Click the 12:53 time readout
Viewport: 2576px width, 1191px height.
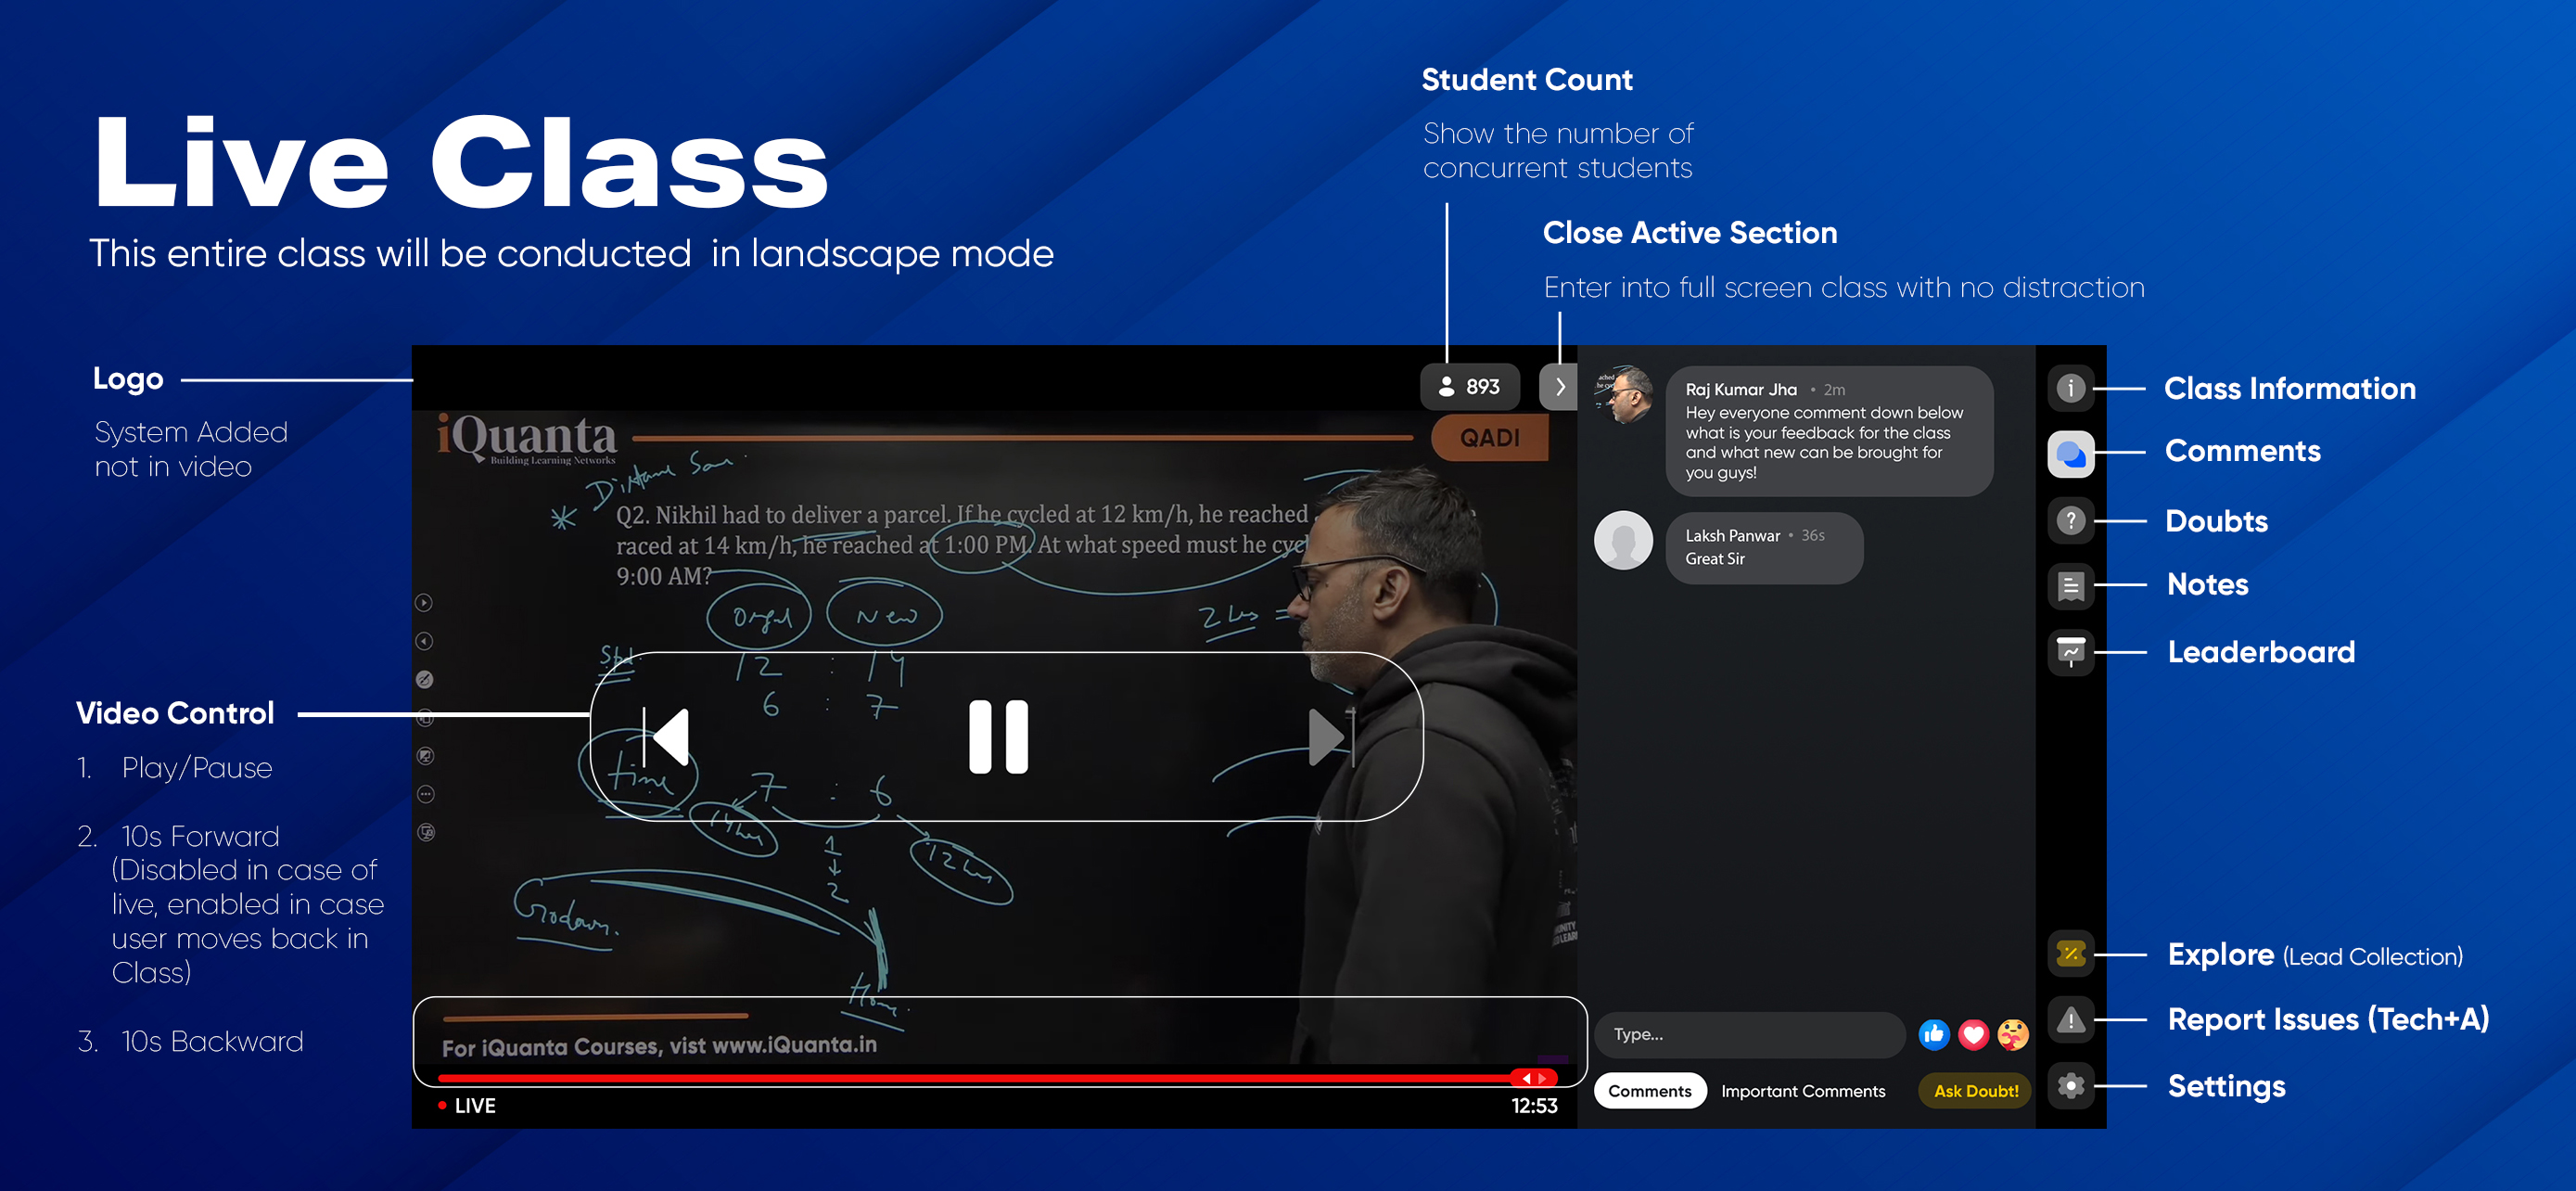pyautogui.click(x=1534, y=1105)
